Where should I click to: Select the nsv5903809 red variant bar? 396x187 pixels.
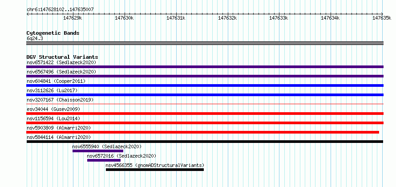tap(202, 132)
